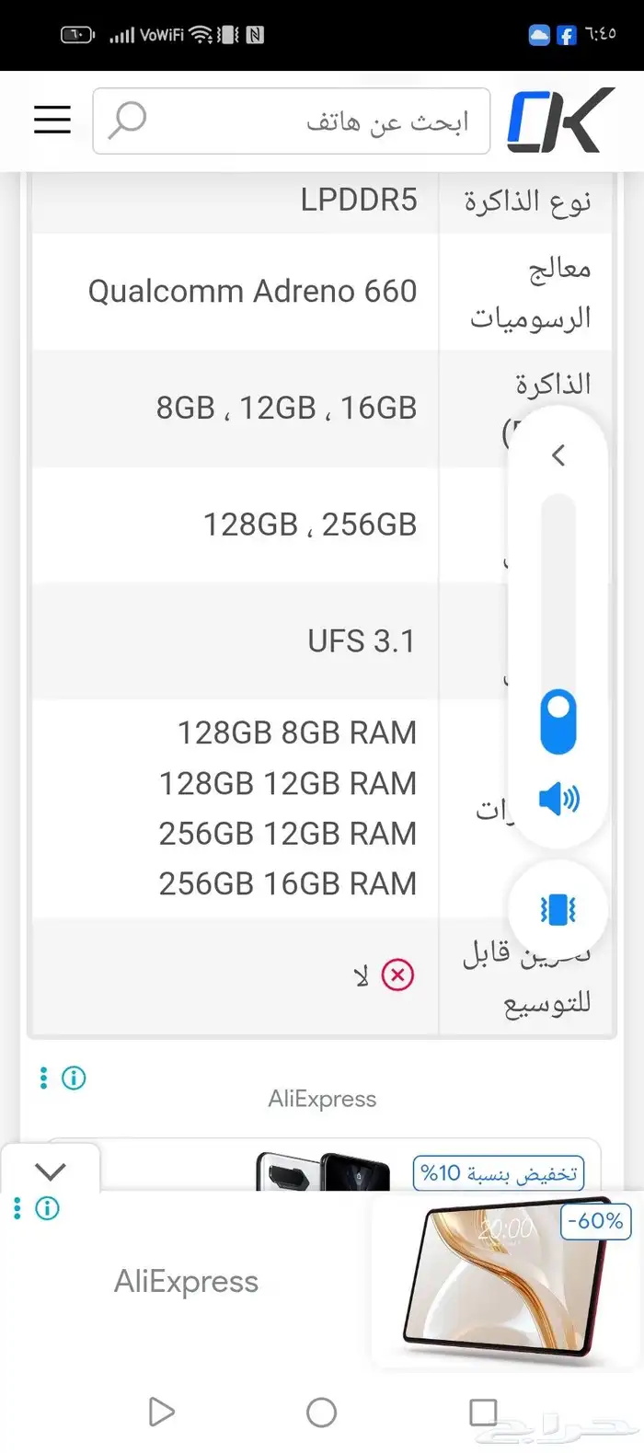Tap the Facebook icon in status bar
The width and height of the screenshot is (644, 1453).
(x=566, y=34)
